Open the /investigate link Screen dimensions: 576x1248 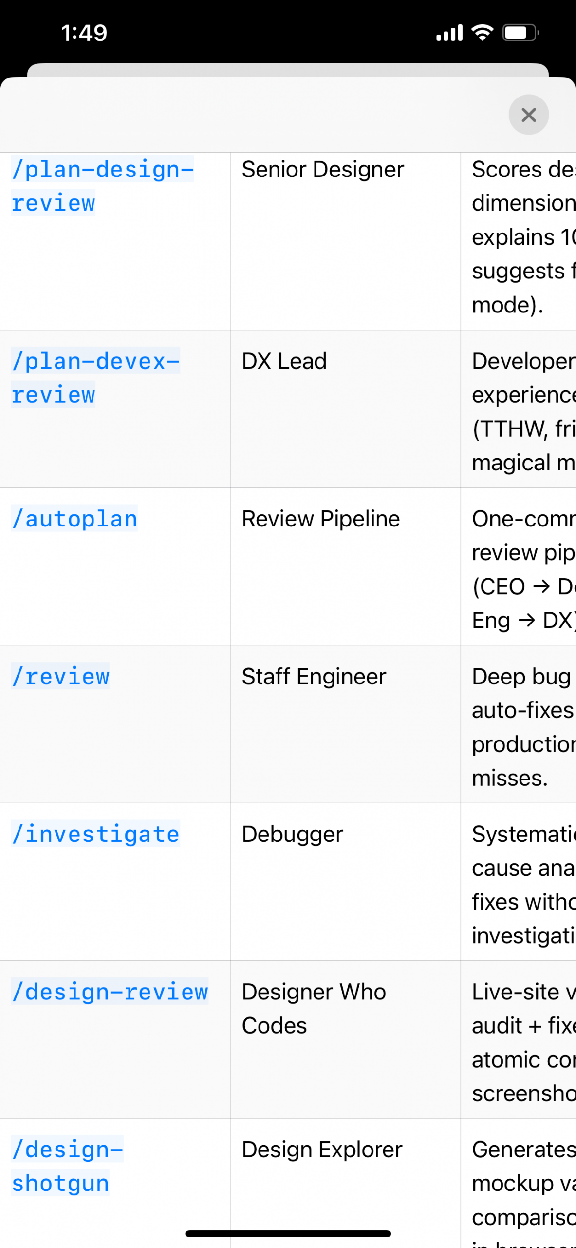95,833
